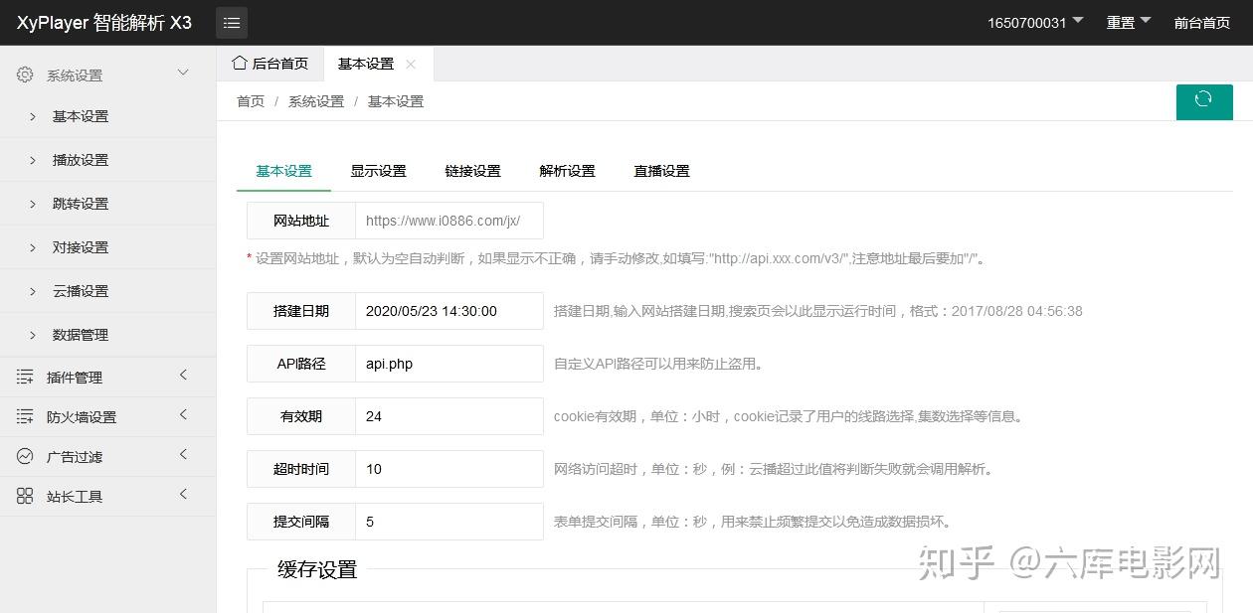Viewport: 1253px width, 613px height.
Task: Open the 重置 dropdown menu
Action: pos(1129,22)
